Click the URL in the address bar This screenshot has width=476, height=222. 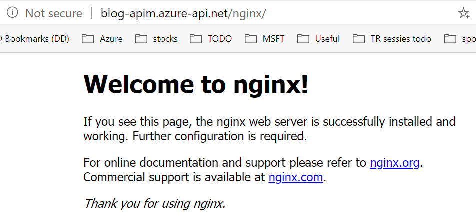click(183, 13)
